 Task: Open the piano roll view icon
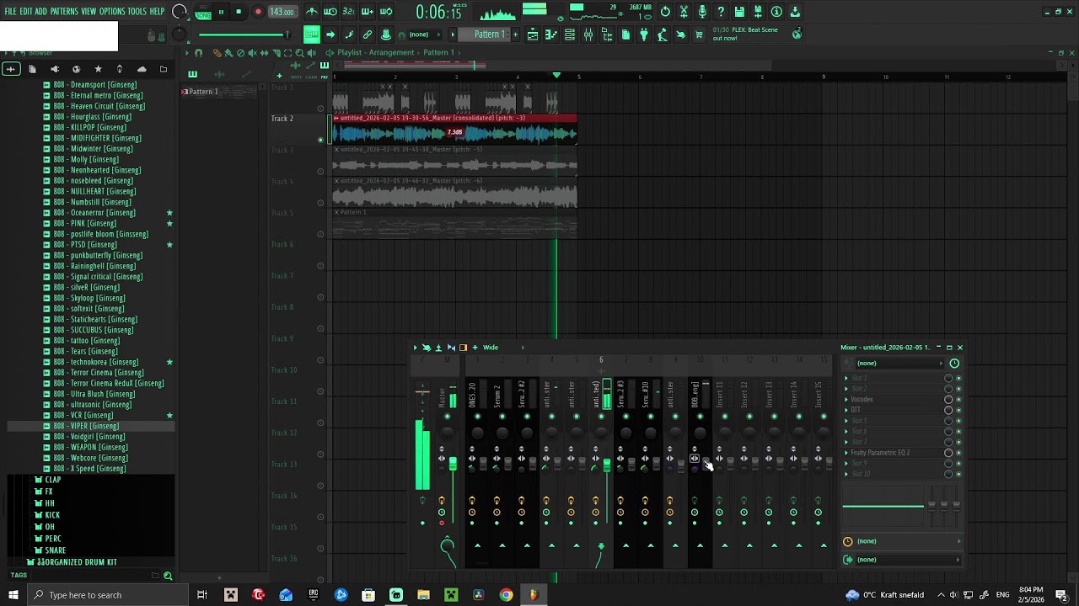coord(551,35)
